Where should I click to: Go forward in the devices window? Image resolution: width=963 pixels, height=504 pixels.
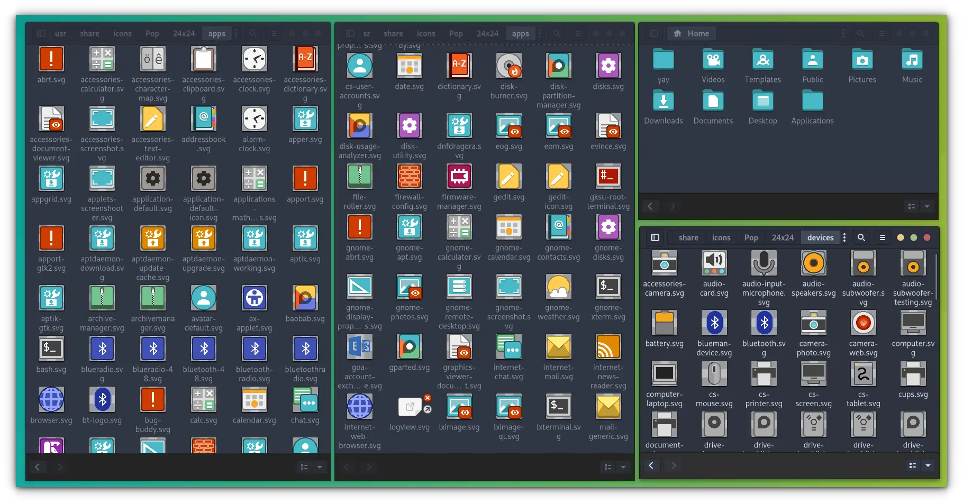coord(674,465)
